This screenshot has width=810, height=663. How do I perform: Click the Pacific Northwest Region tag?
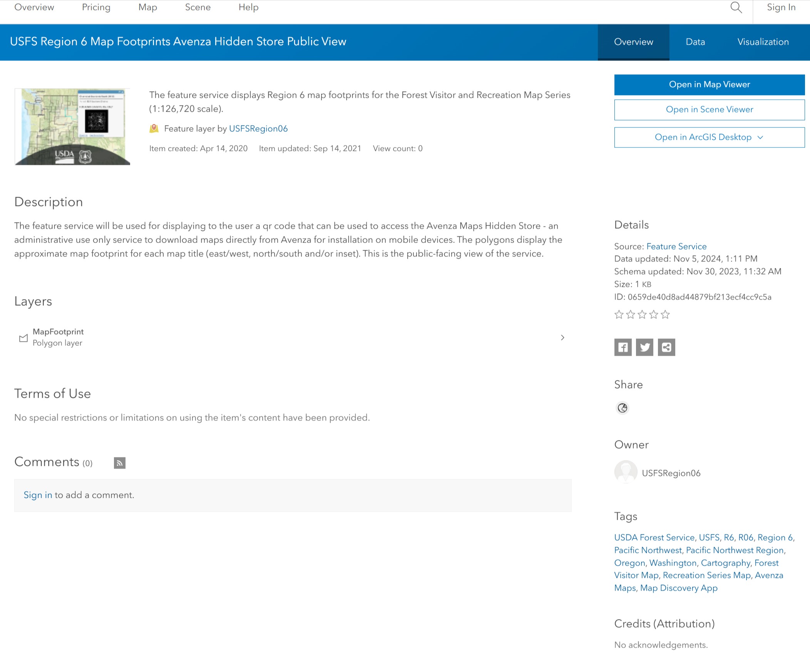[x=735, y=550]
